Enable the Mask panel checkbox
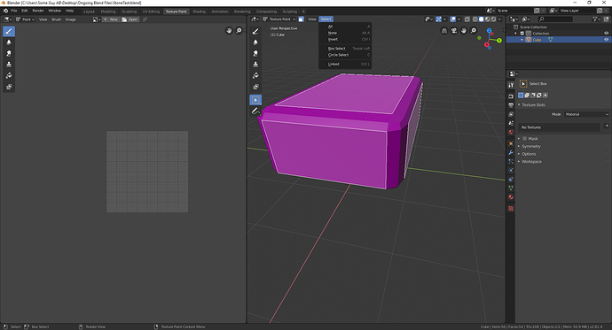The height and width of the screenshot is (330, 612). click(x=524, y=139)
